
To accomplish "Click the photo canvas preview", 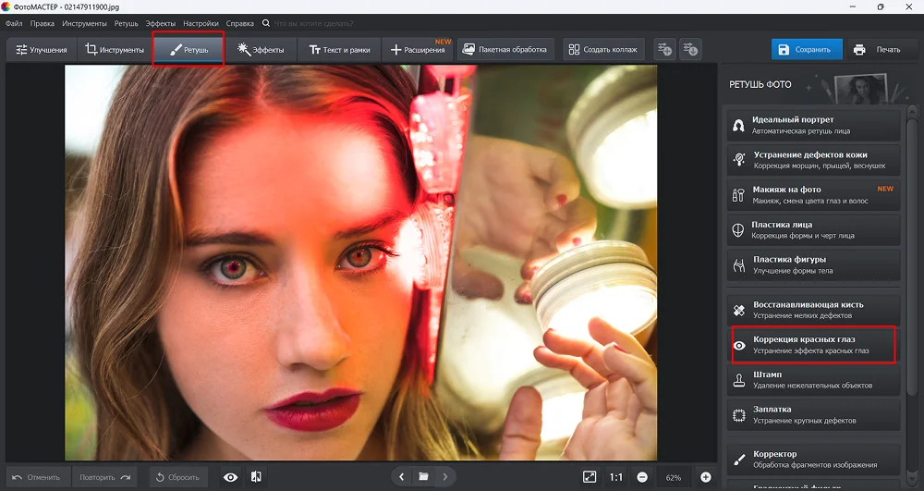I will pos(360,263).
